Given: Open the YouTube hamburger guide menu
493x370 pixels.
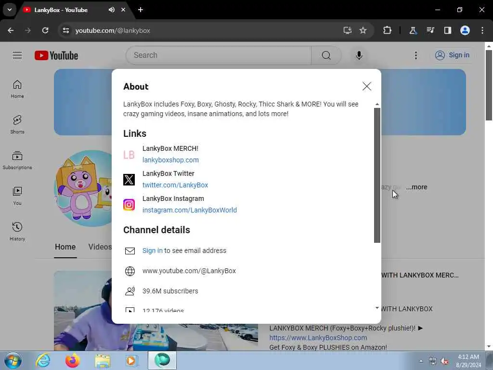Looking at the screenshot, I should pyautogui.click(x=17, y=55).
